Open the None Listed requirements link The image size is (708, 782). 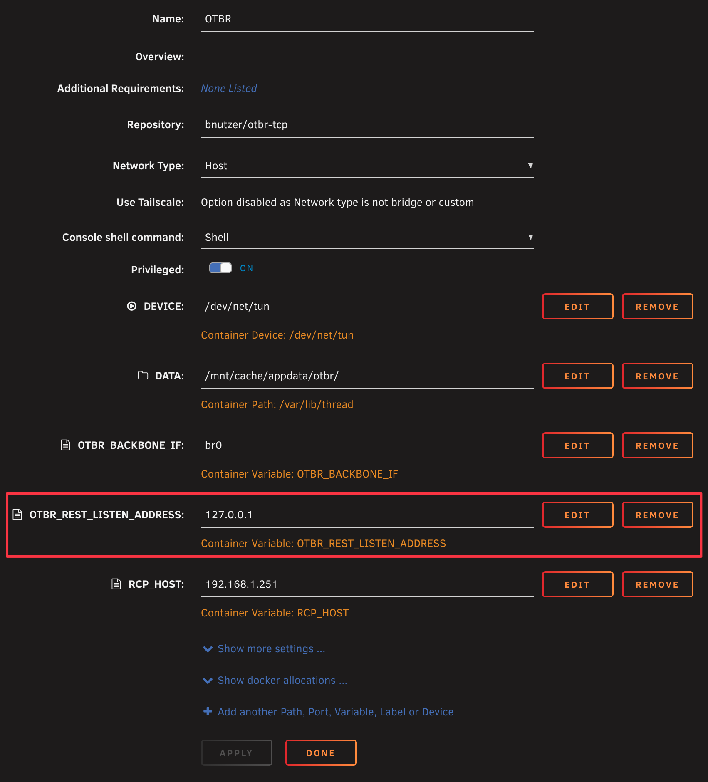[x=229, y=89]
